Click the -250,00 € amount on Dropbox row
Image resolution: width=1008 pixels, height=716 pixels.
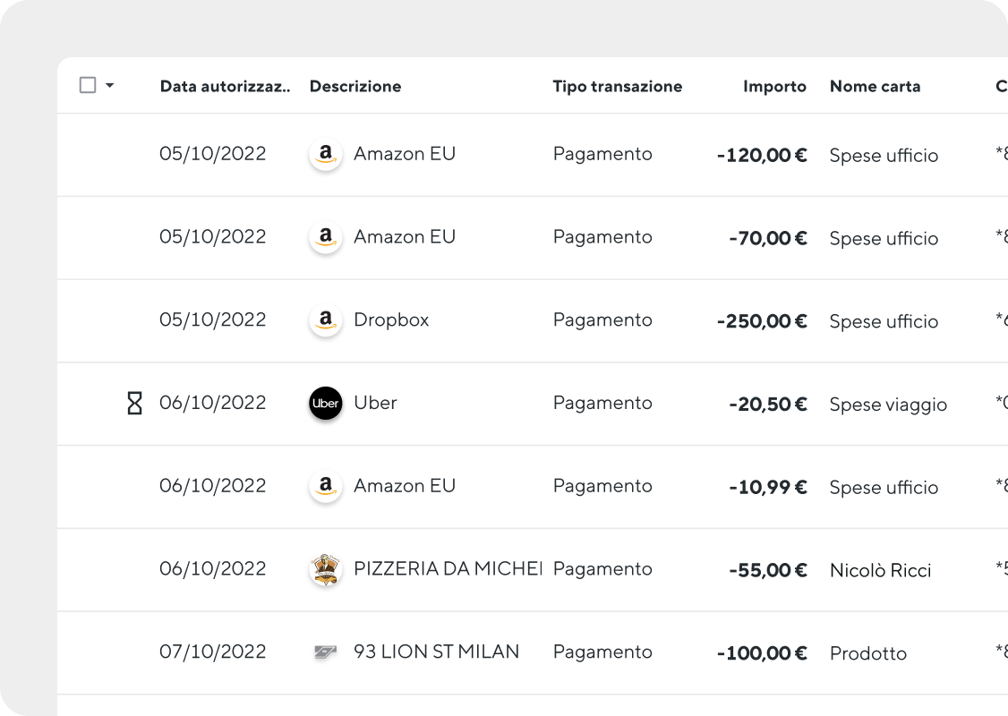(762, 320)
